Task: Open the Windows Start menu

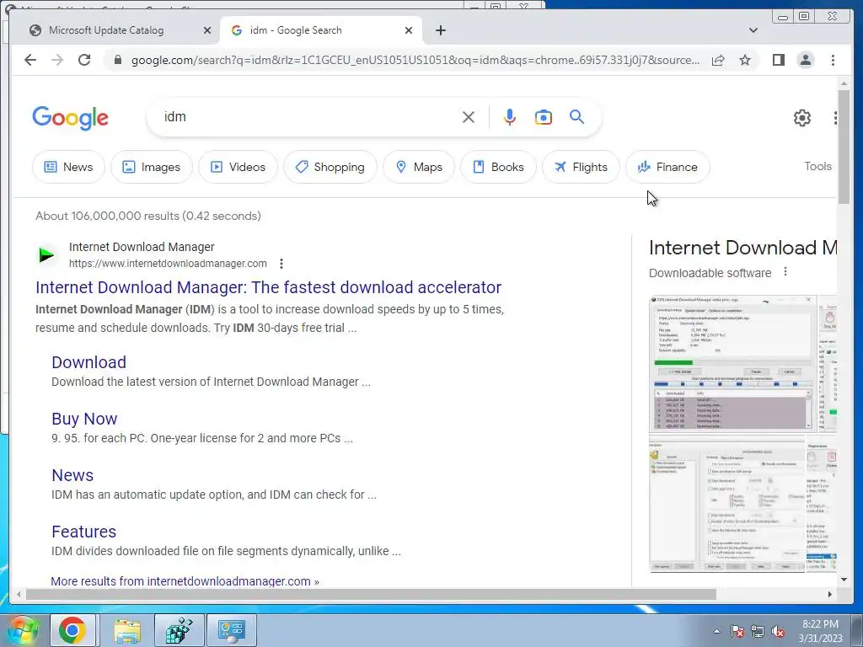Action: [22, 630]
